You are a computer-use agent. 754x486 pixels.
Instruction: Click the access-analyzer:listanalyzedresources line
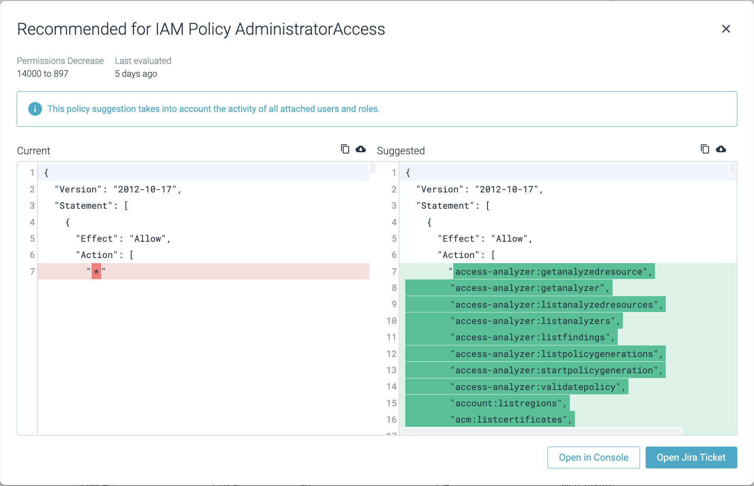coord(568,304)
